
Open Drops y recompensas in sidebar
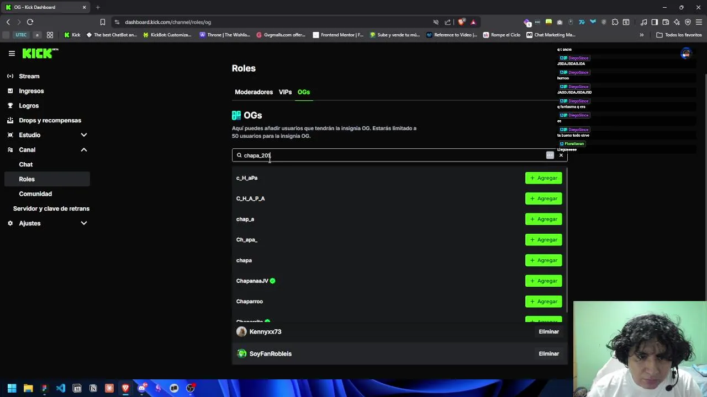tap(50, 120)
